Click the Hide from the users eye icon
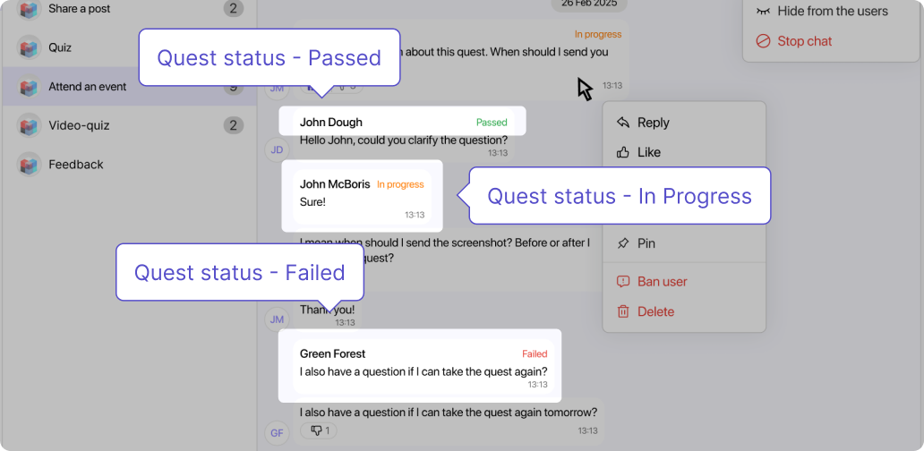The height and width of the screenshot is (451, 924). [x=763, y=12]
